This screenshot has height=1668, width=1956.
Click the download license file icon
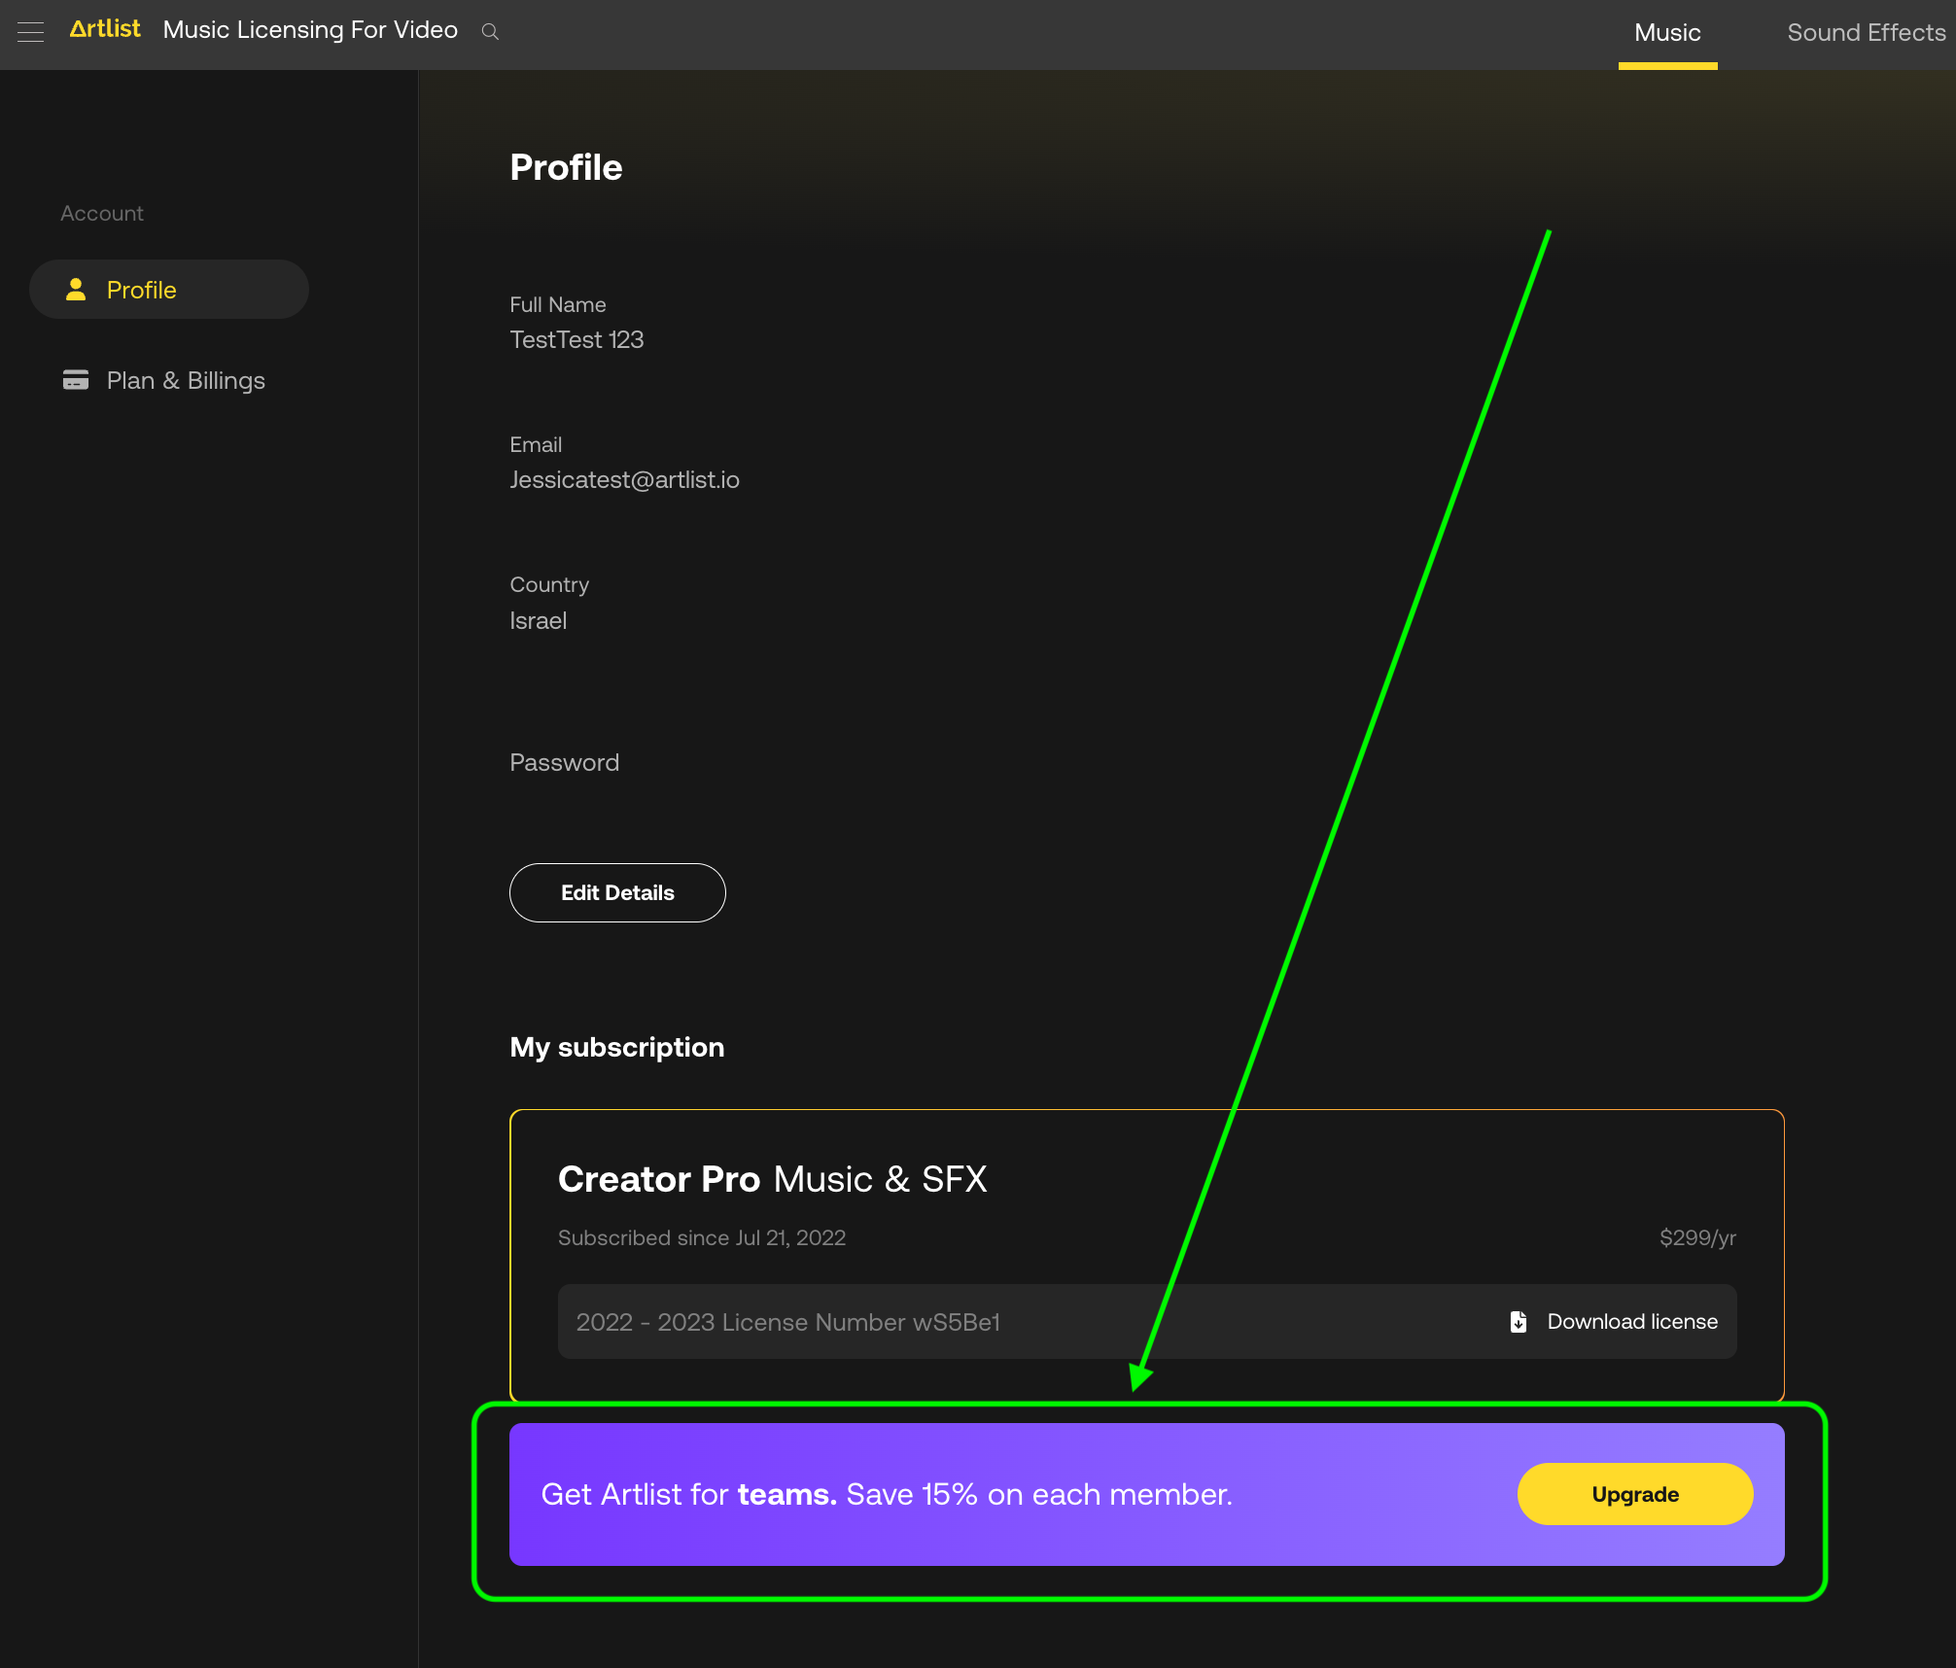[1519, 1322]
